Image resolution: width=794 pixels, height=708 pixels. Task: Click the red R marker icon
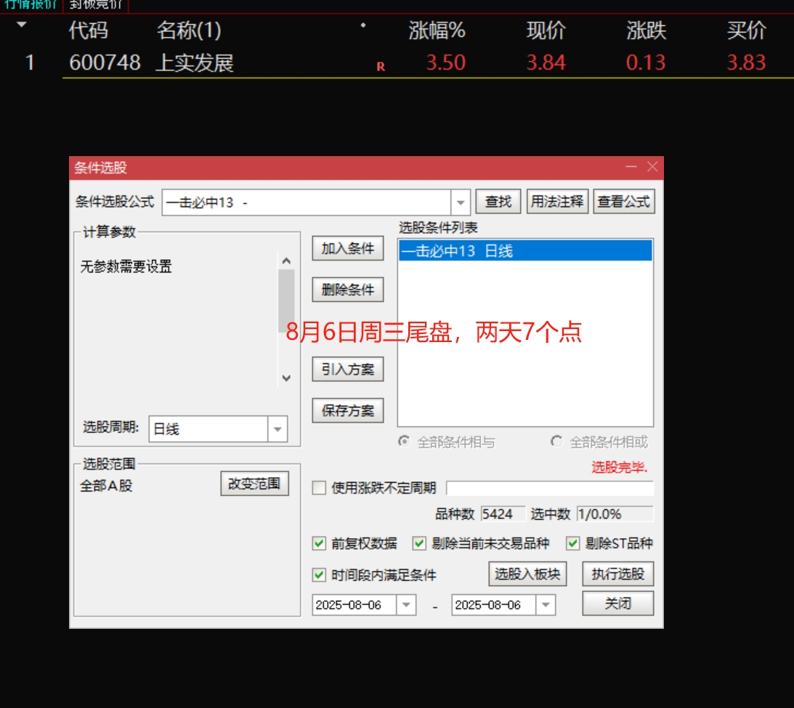pos(381,66)
